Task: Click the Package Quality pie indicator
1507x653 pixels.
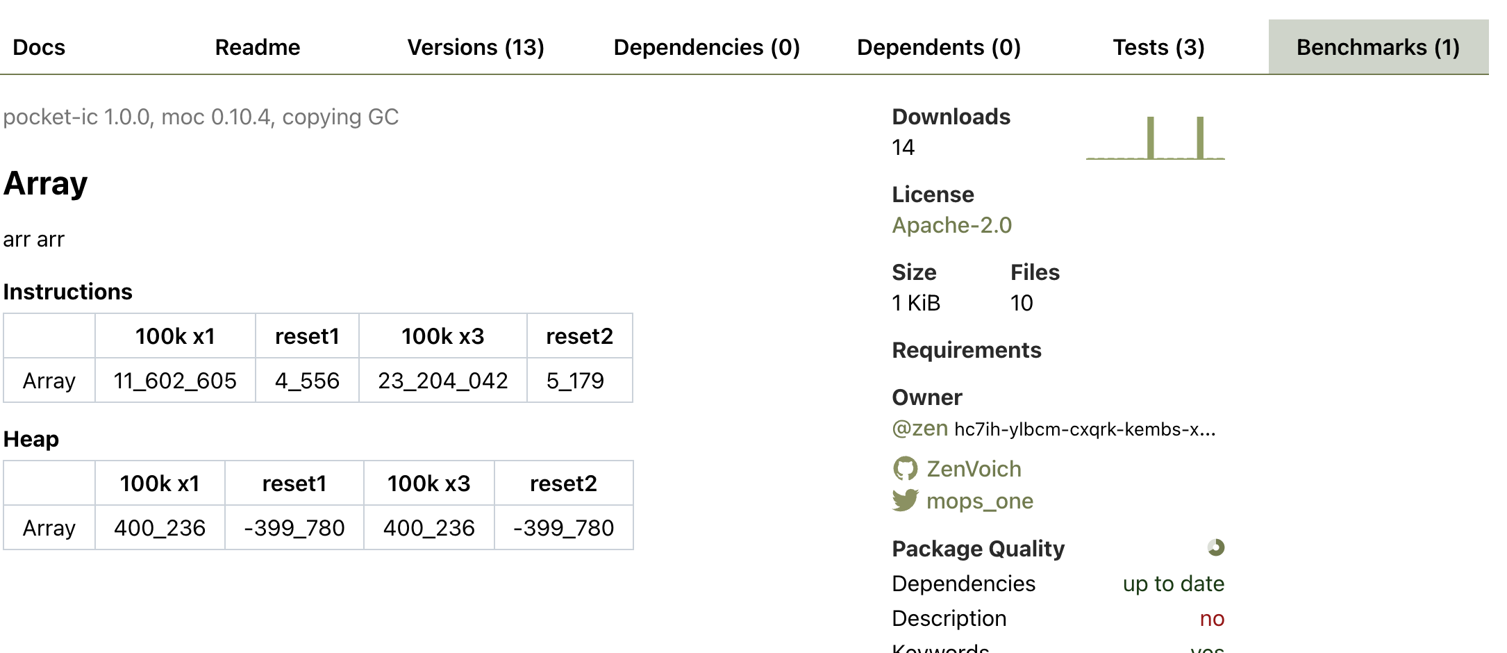Action: (x=1215, y=548)
